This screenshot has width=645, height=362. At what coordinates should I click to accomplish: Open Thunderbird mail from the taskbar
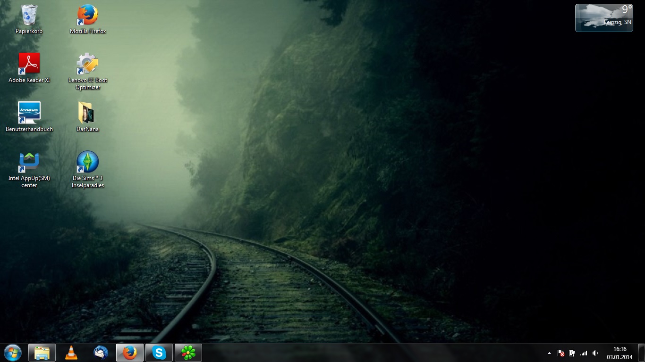[101, 353]
